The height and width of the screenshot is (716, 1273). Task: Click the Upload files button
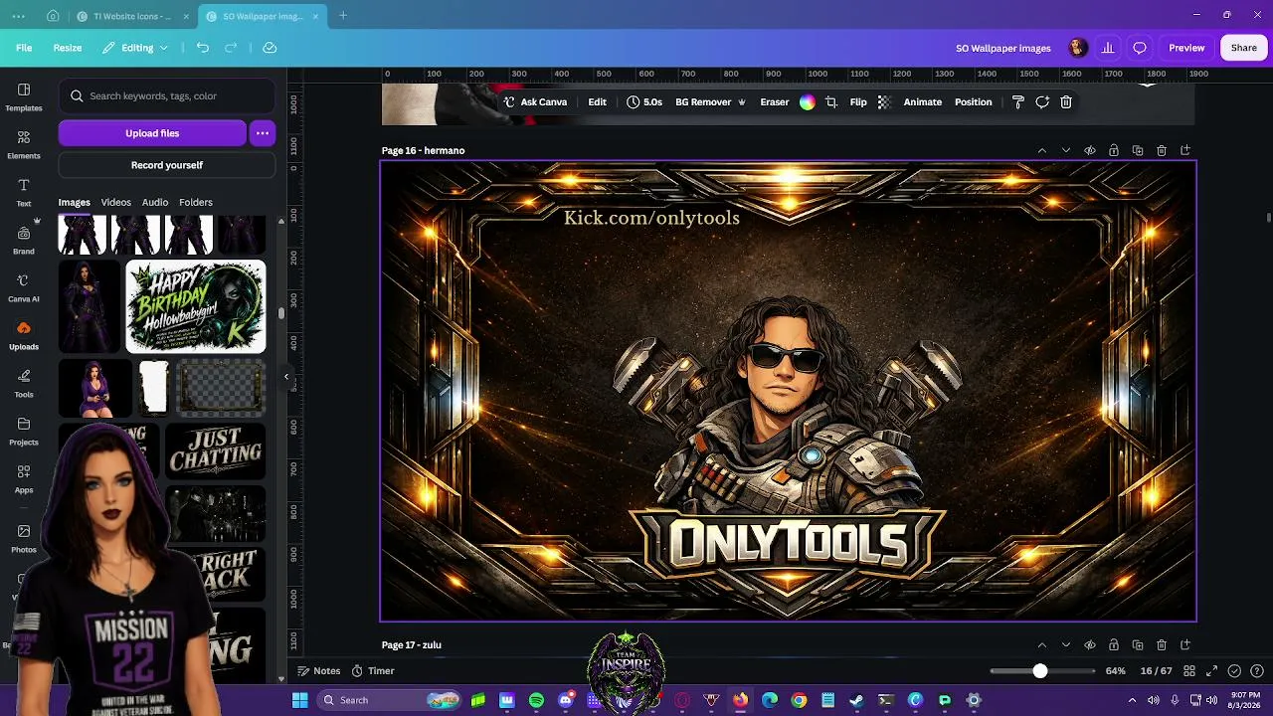pyautogui.click(x=152, y=133)
